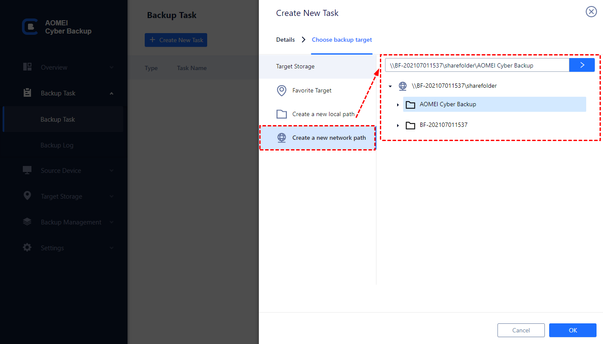Go back to the Details step
Screen dimensions: 603x344
click(286, 40)
